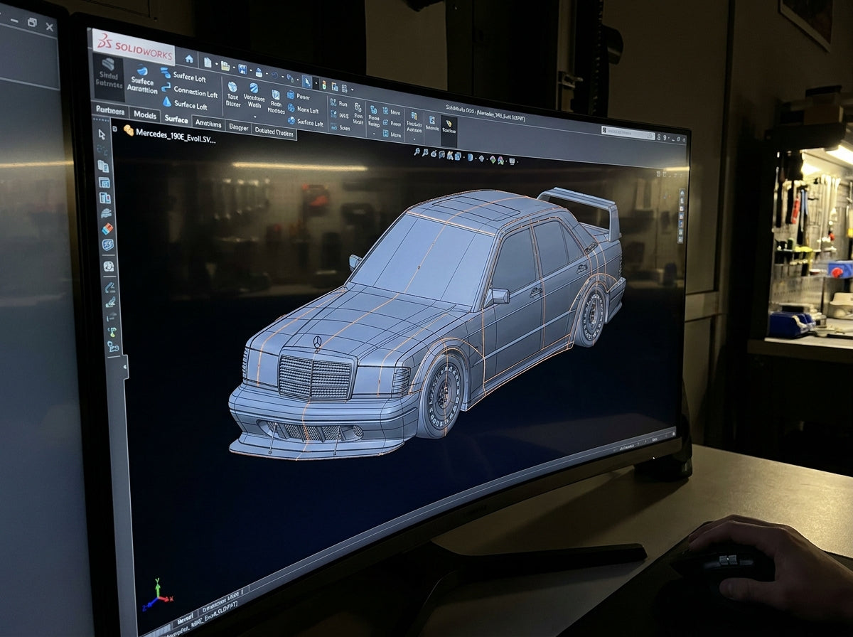Switch to the Partnera ribbon tab
Screen dimensions: 853x637
click(110, 111)
